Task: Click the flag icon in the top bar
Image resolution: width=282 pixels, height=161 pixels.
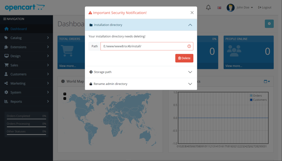Action: pyautogui.click(x=219, y=7)
